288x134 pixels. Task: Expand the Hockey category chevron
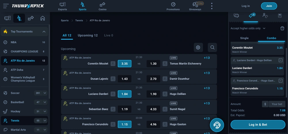[x=45, y=111]
